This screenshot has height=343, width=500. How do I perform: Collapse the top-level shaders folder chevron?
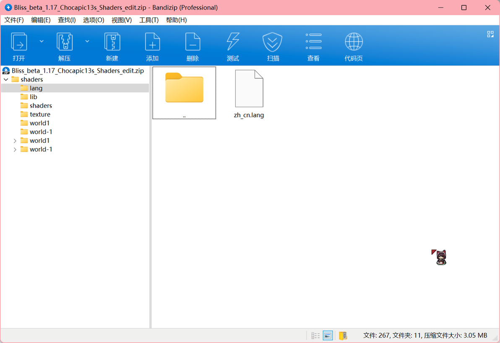click(x=6, y=79)
